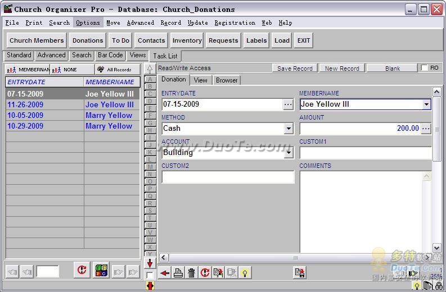Click the input box between the hand icons
The height and width of the screenshot is (292, 446).
pos(48,272)
